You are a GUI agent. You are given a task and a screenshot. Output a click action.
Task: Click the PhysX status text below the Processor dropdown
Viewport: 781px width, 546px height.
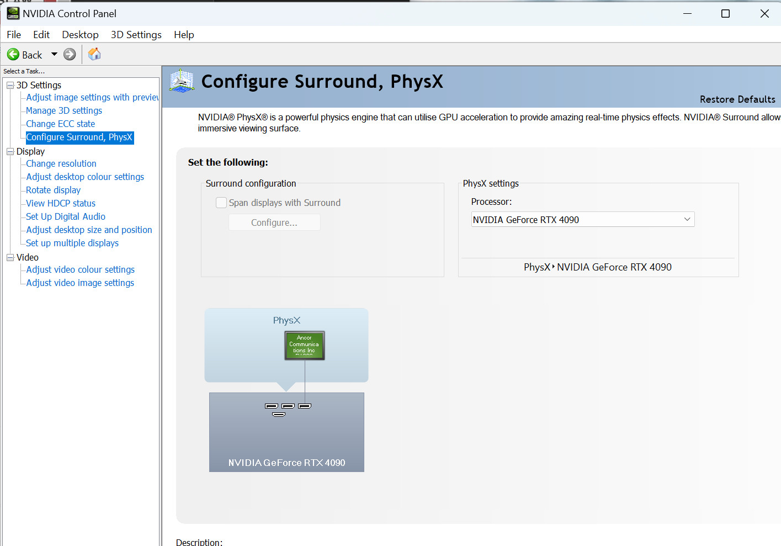pyautogui.click(x=598, y=267)
